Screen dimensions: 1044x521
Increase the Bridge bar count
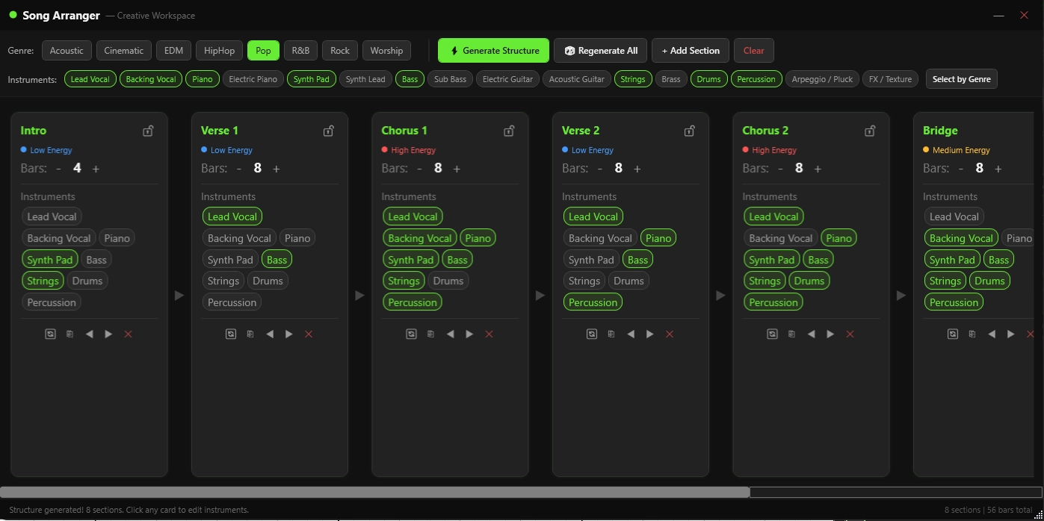point(998,169)
